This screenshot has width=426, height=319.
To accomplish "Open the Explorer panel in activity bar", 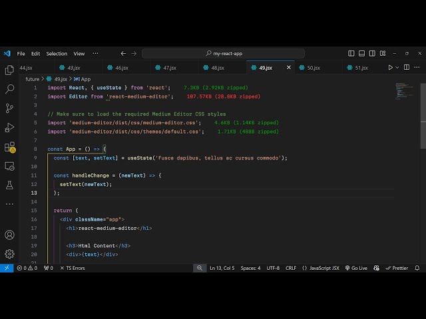I will click(x=9, y=70).
